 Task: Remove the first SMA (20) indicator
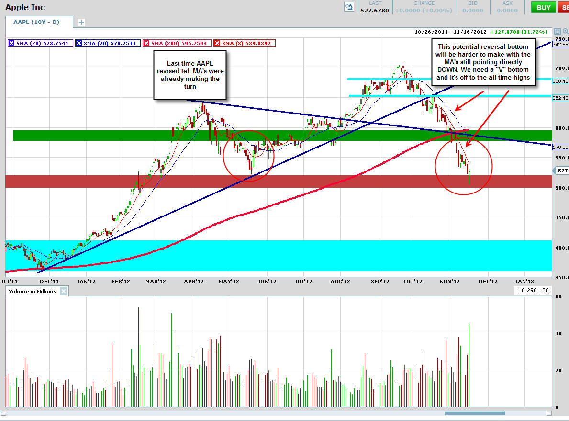click(11, 43)
